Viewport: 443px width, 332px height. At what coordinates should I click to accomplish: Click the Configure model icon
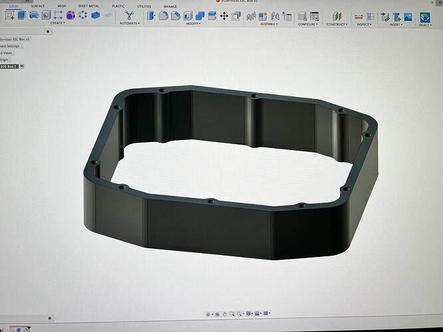pyautogui.click(x=302, y=17)
